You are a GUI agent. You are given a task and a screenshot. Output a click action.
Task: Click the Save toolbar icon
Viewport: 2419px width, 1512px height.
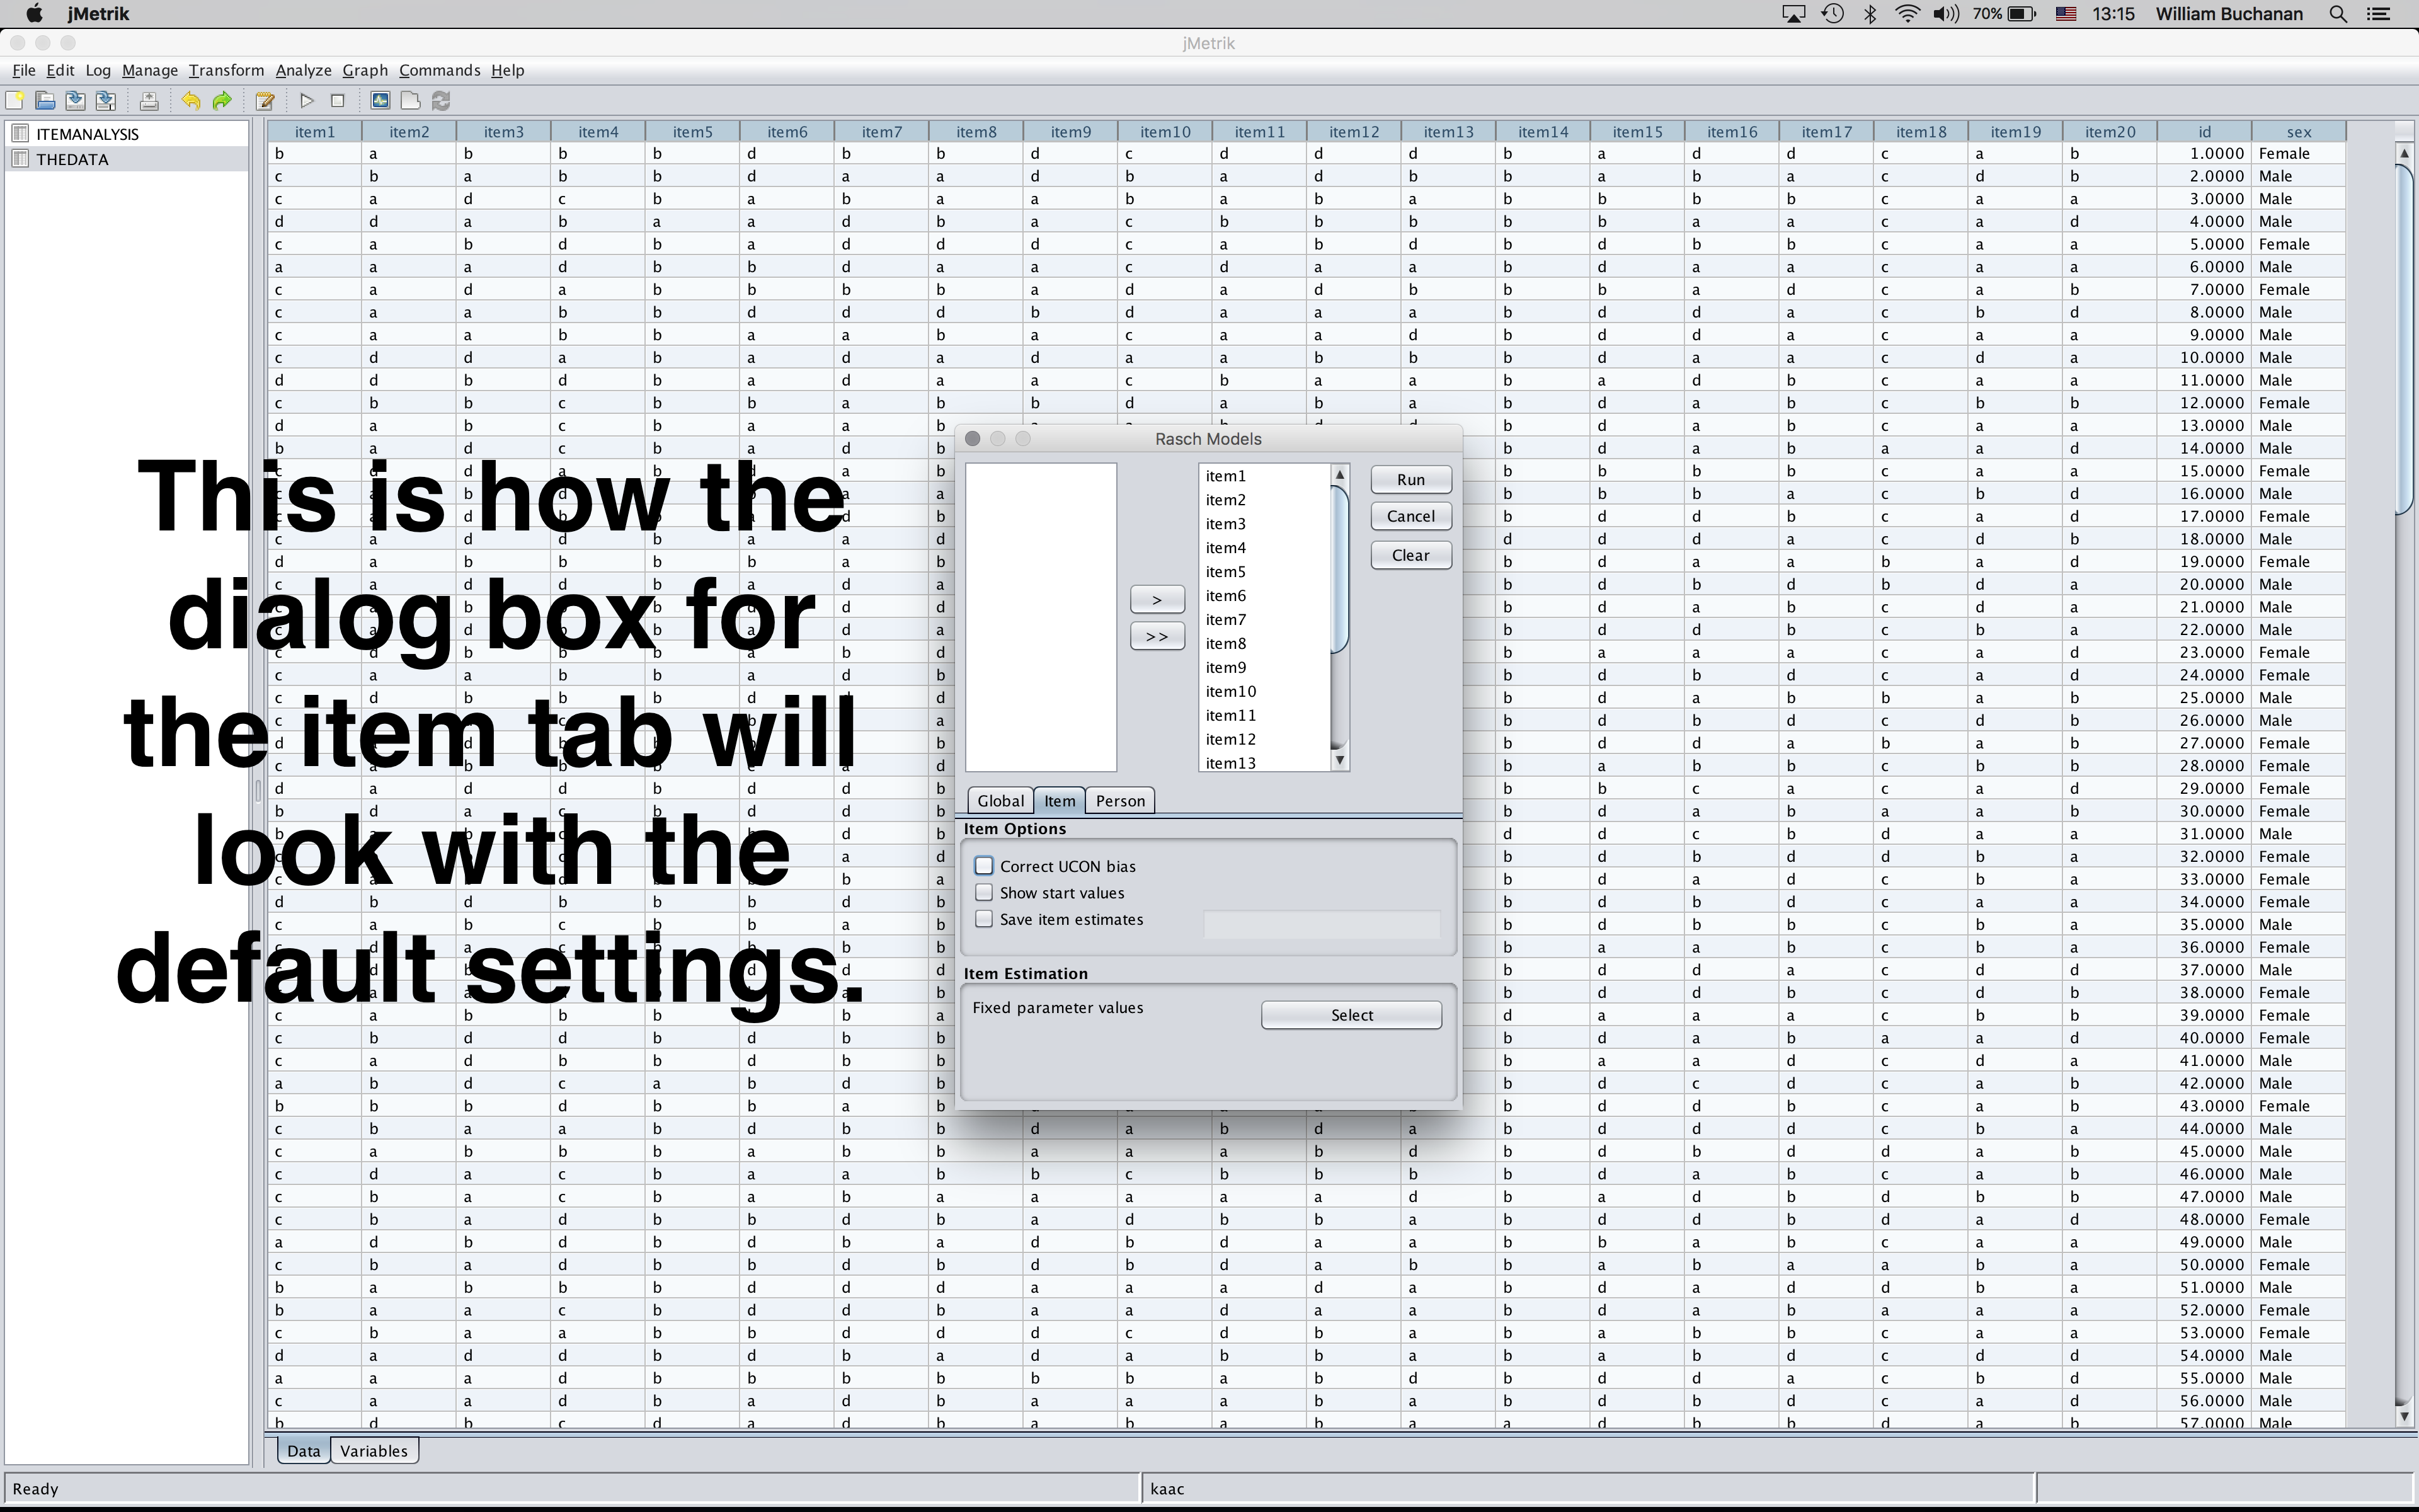[x=75, y=101]
